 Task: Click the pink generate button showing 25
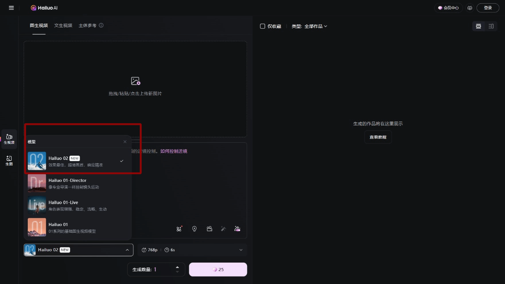pos(218,269)
